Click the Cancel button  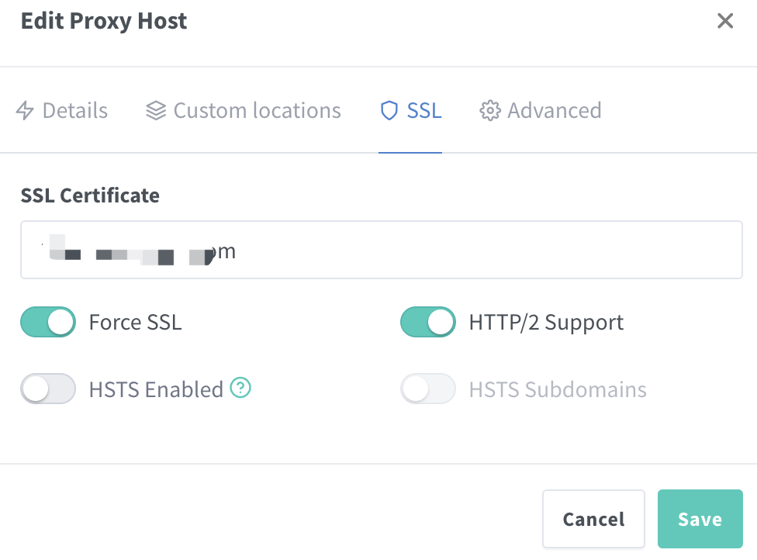tap(594, 519)
